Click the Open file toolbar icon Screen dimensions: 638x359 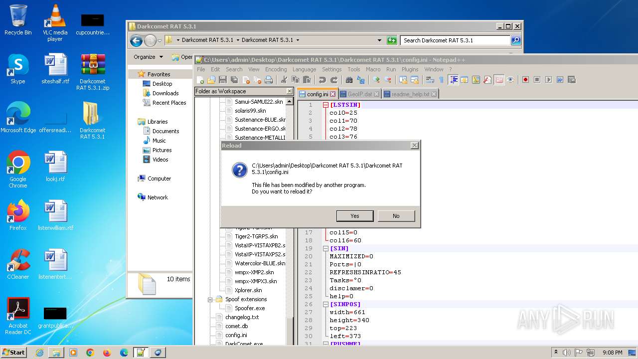(211, 80)
